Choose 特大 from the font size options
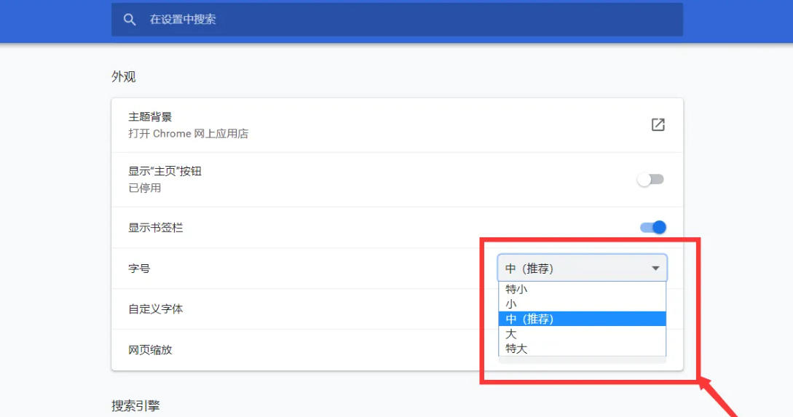The image size is (793, 417). [x=516, y=349]
